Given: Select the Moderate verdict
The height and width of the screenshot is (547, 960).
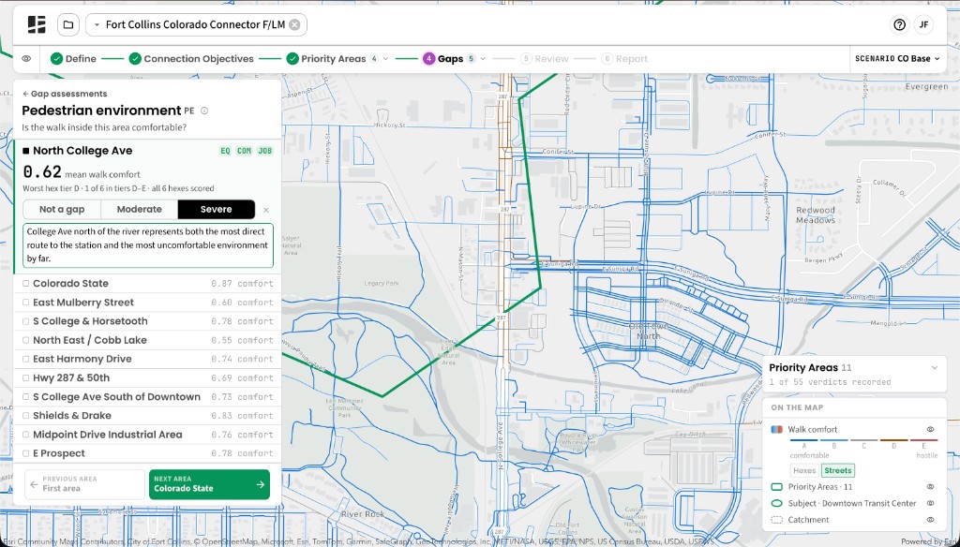Looking at the screenshot, I should 139,209.
